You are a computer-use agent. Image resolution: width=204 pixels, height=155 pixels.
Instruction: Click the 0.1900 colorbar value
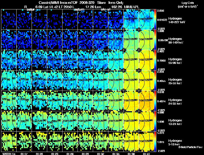pyautogui.click(x=161, y=61)
